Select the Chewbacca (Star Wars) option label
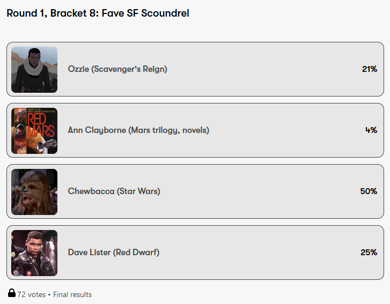Viewport: 390px width, 304px height. click(114, 191)
